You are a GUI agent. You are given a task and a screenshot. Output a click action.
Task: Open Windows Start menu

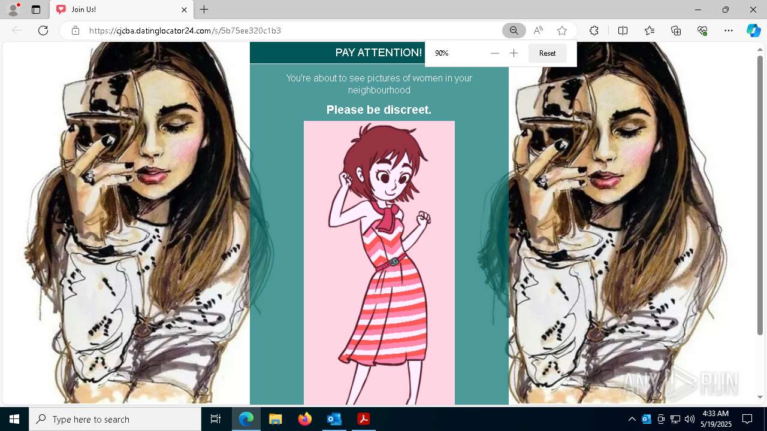pos(14,419)
